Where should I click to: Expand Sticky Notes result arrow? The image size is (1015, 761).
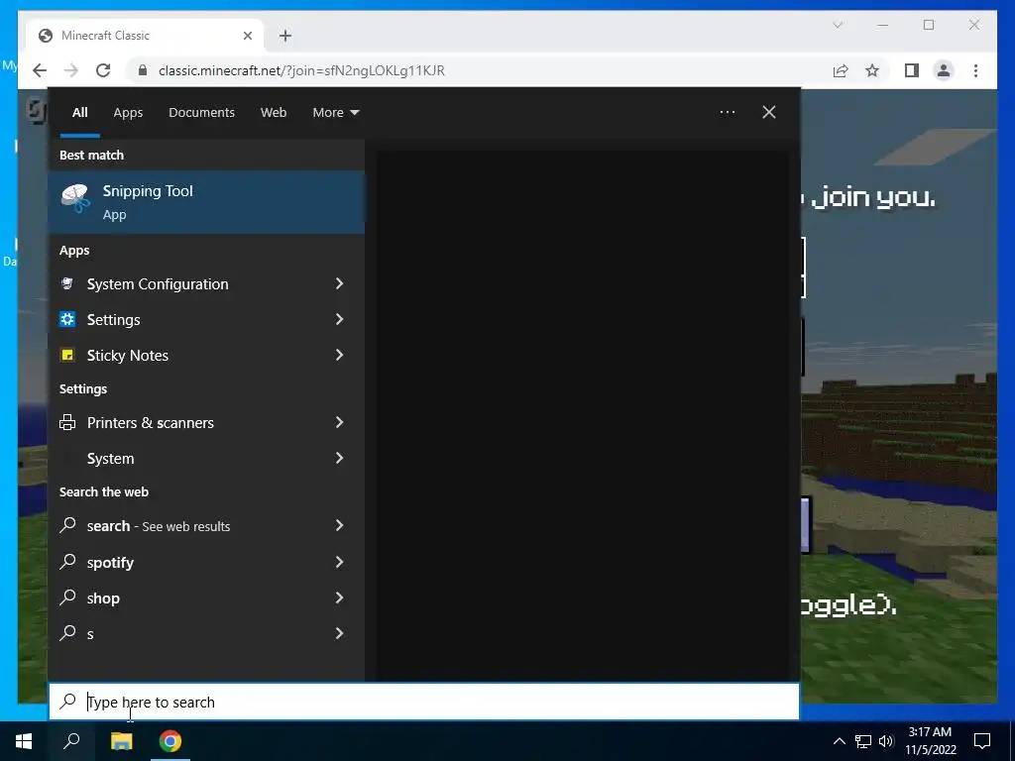(x=339, y=355)
